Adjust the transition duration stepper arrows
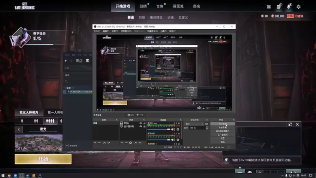 point(207,128)
